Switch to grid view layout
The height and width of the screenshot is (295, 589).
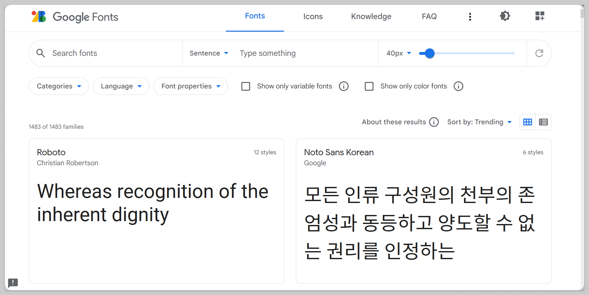coord(528,122)
